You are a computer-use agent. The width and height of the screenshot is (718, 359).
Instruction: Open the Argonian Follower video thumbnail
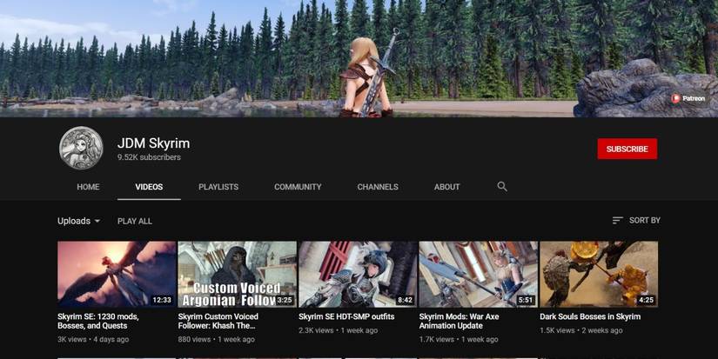click(237, 275)
